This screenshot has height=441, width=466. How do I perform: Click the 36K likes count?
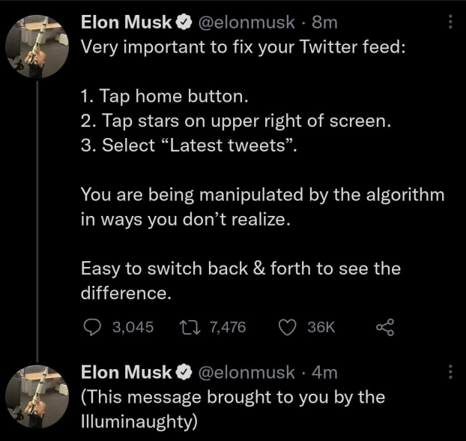pos(322,327)
